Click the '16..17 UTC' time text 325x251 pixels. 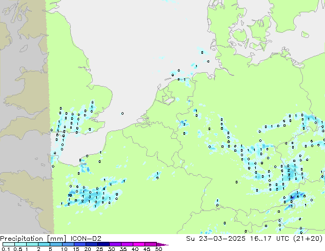coord(271,239)
